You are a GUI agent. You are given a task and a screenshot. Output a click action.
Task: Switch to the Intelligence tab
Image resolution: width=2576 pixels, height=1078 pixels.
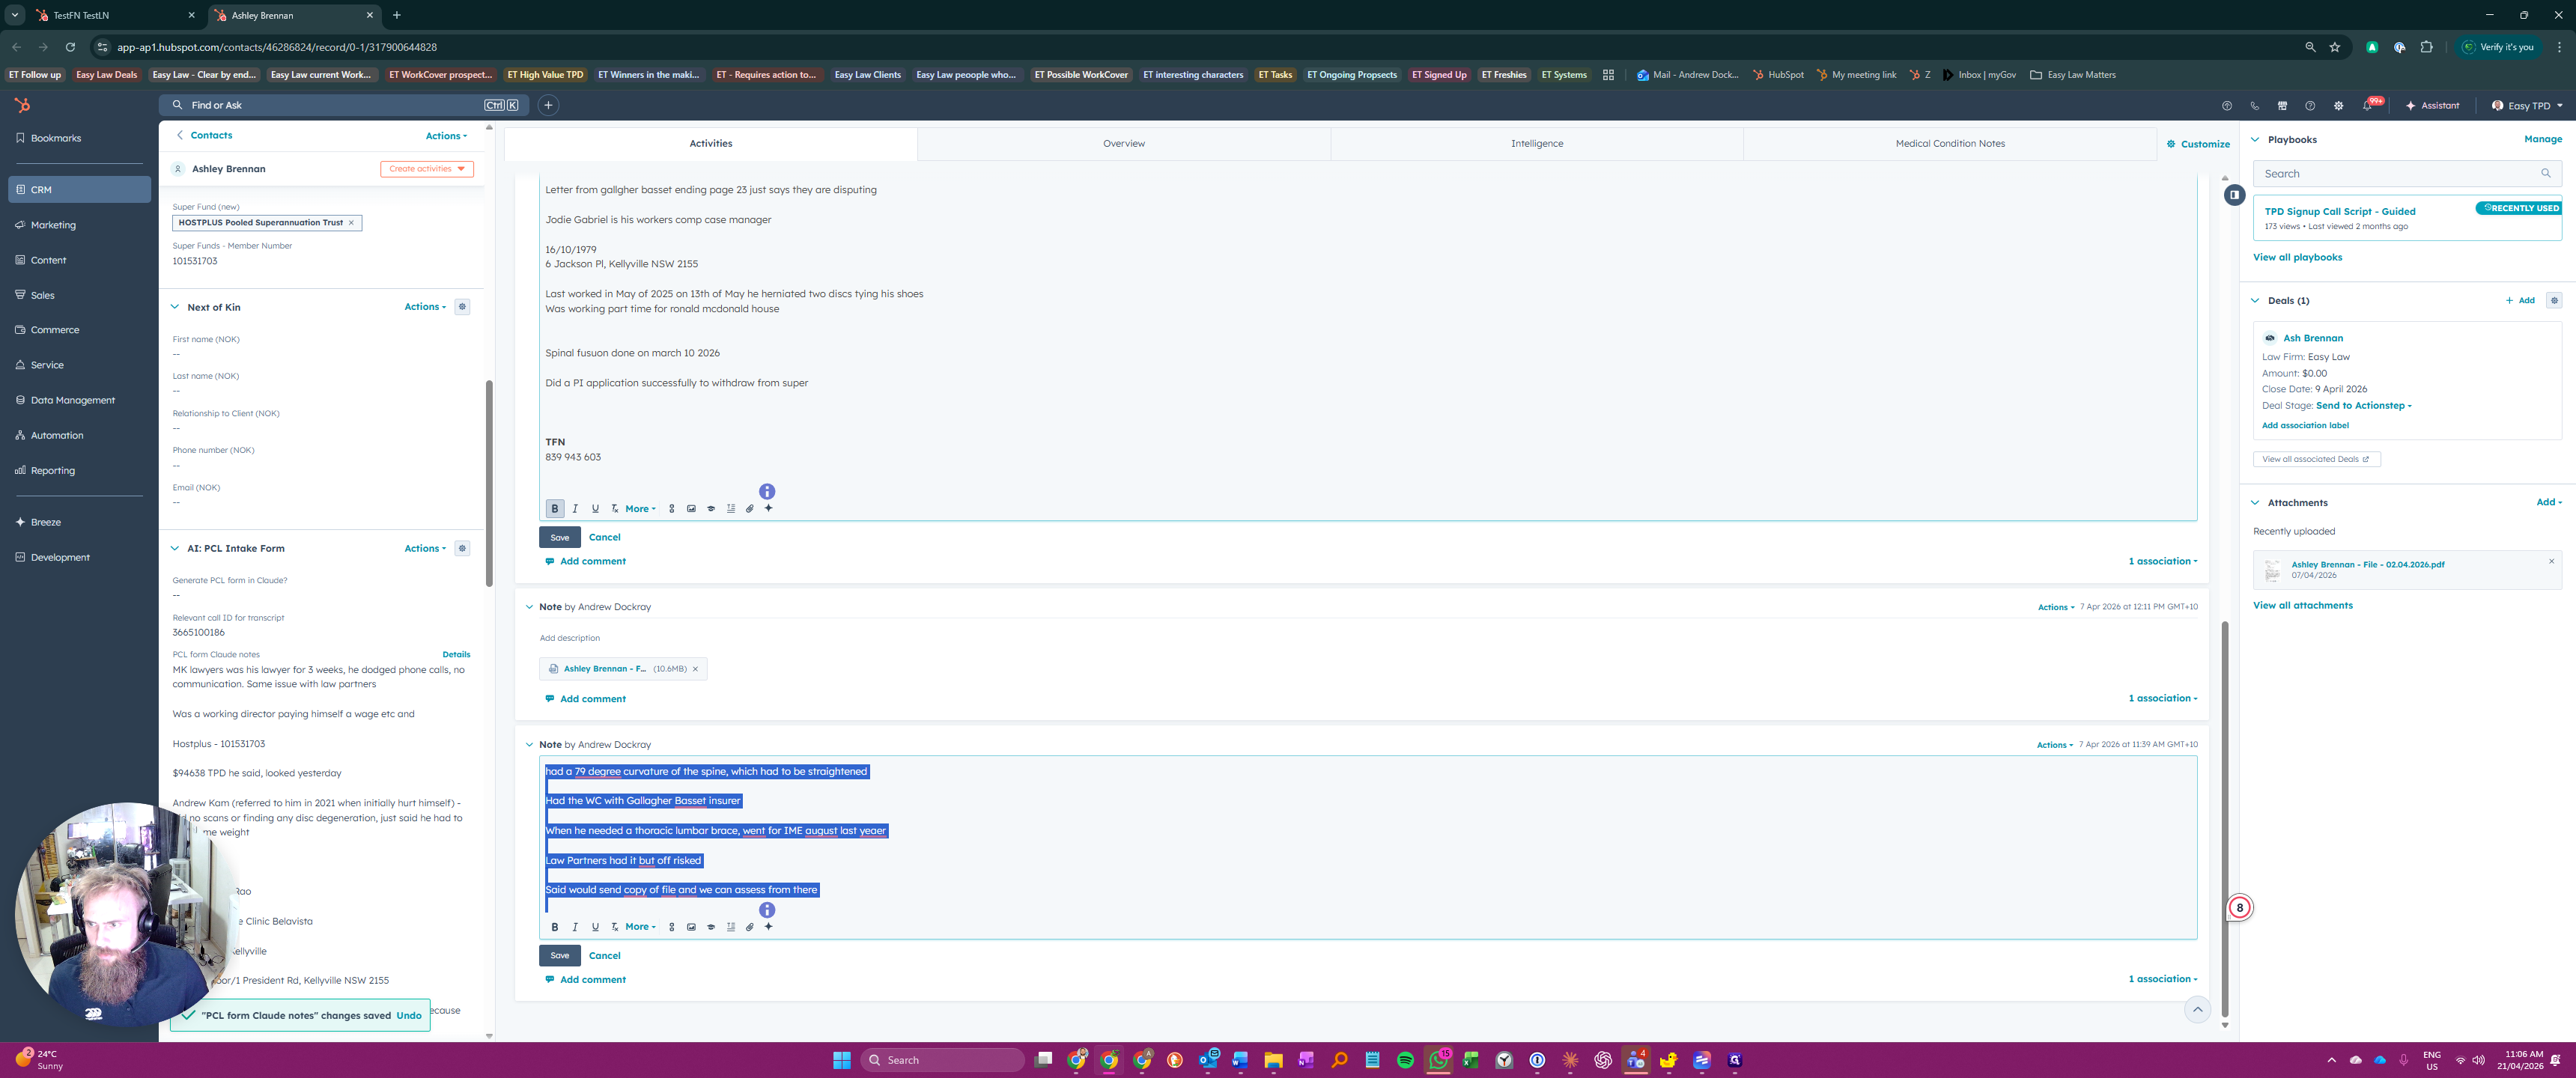click(x=1537, y=143)
